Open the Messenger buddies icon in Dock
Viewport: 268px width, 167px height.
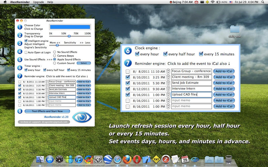coord(69,160)
